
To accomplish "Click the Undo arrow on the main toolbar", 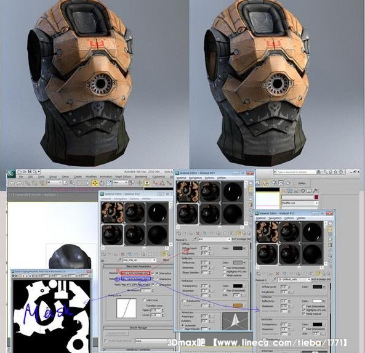I will click(12, 183).
